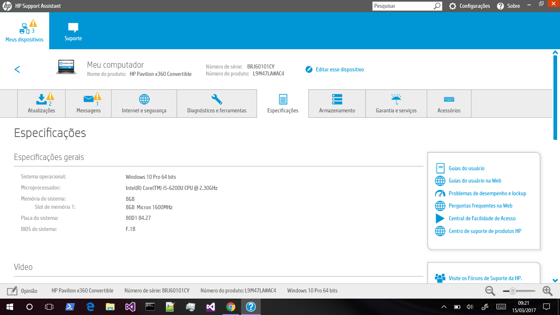Screen dimensions: 560x315
Task: Open Centro de suporte de produtos HP
Action: coord(485,231)
